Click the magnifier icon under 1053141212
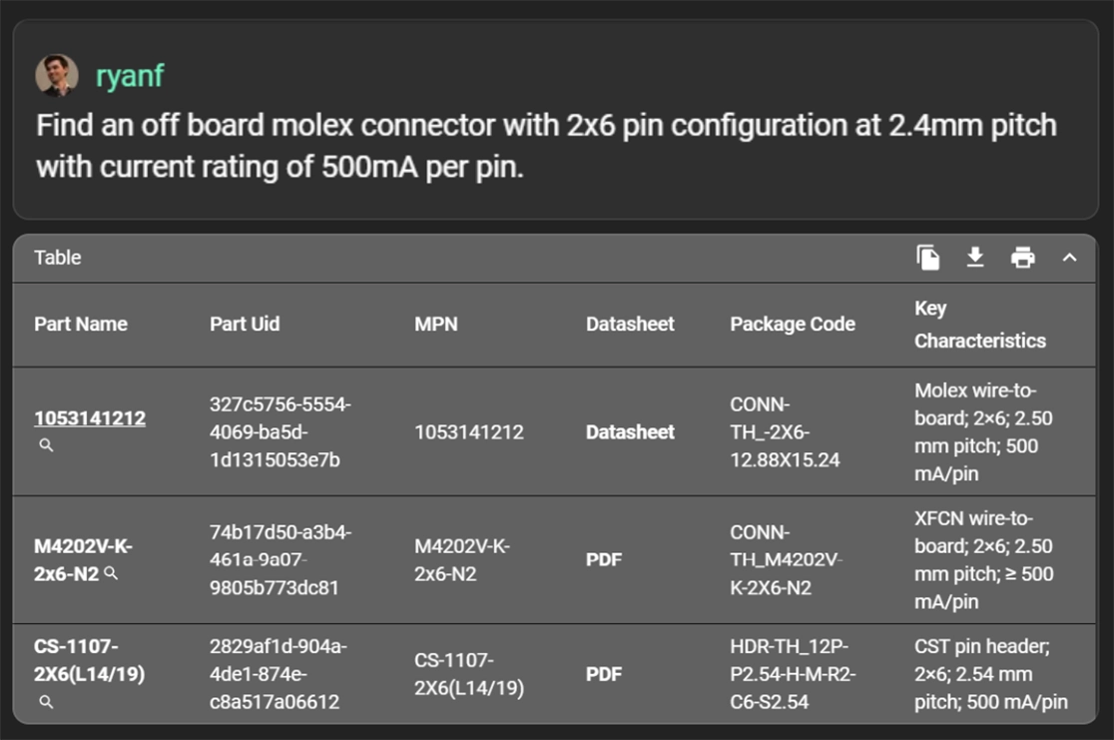The image size is (1114, 740). [x=46, y=445]
